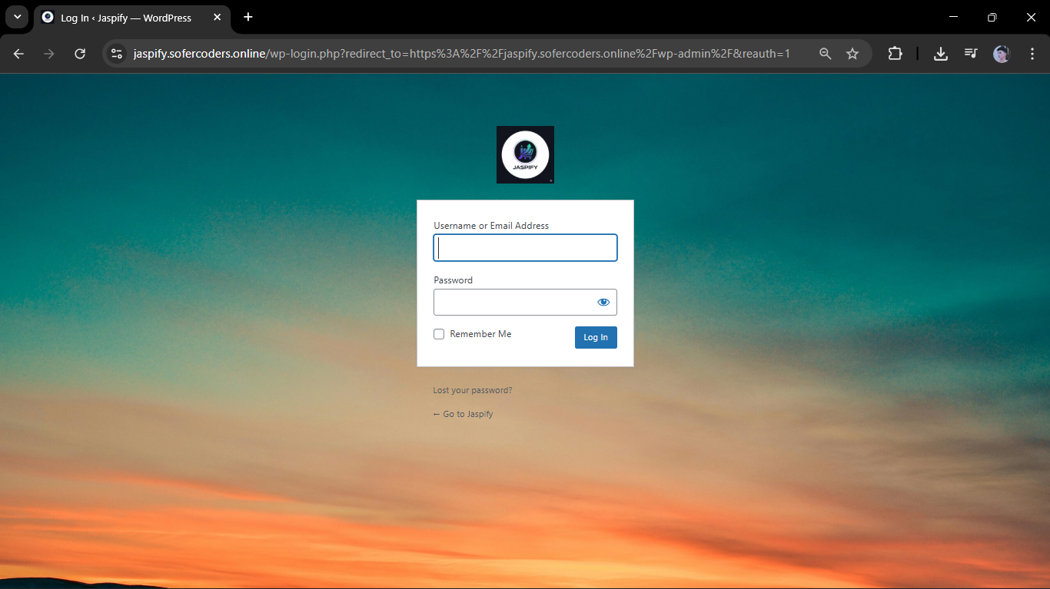Follow the Go to Jaspify link
The height and width of the screenshot is (589, 1050).
pos(464,414)
